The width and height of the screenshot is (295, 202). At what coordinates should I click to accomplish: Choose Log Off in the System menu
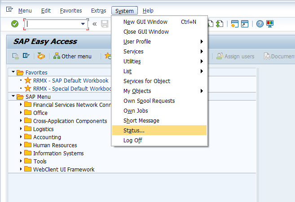tap(132, 141)
